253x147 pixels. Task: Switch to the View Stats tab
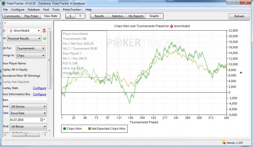(x=51, y=16)
